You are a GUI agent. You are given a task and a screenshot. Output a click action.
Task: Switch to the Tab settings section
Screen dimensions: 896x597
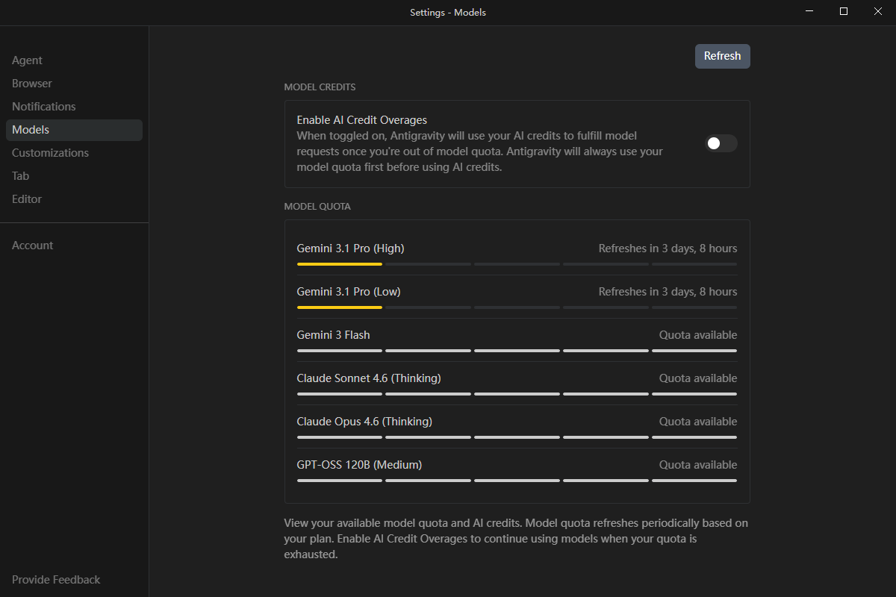click(74, 176)
